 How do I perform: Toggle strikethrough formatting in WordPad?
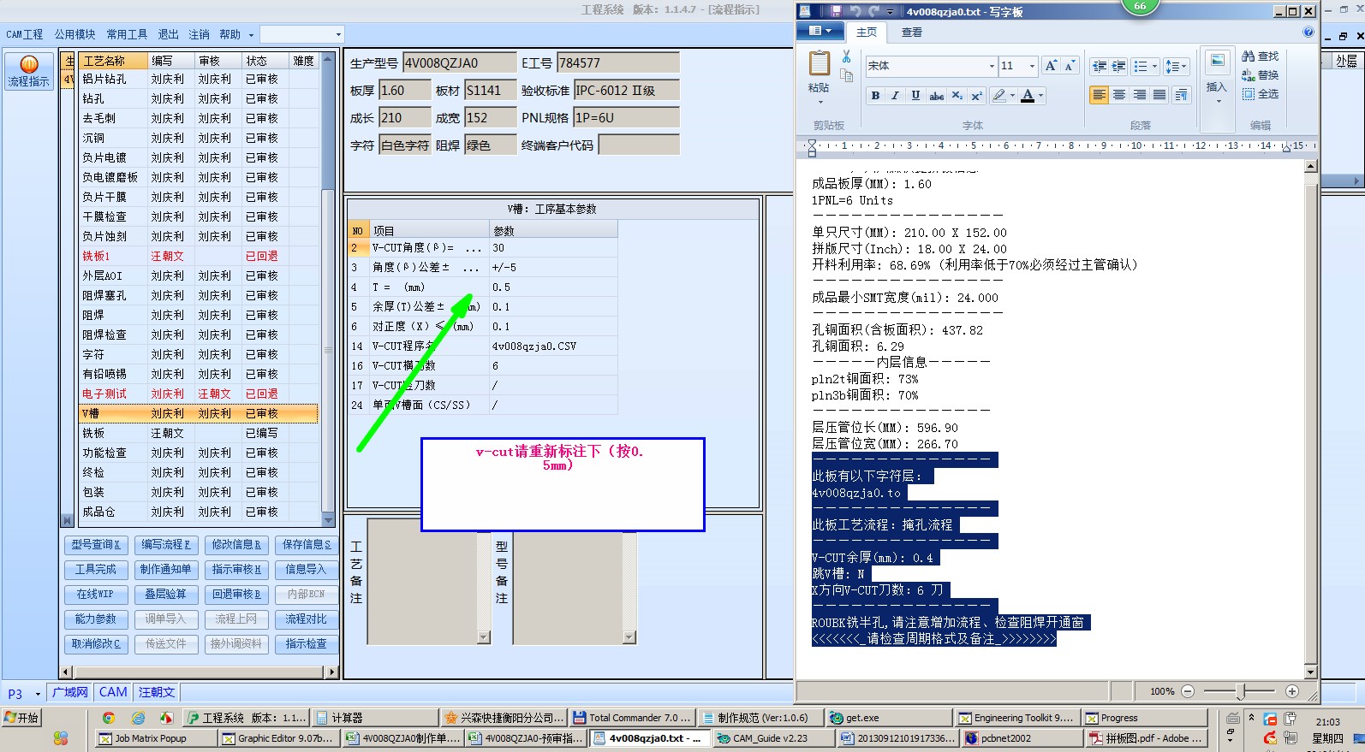(x=937, y=96)
